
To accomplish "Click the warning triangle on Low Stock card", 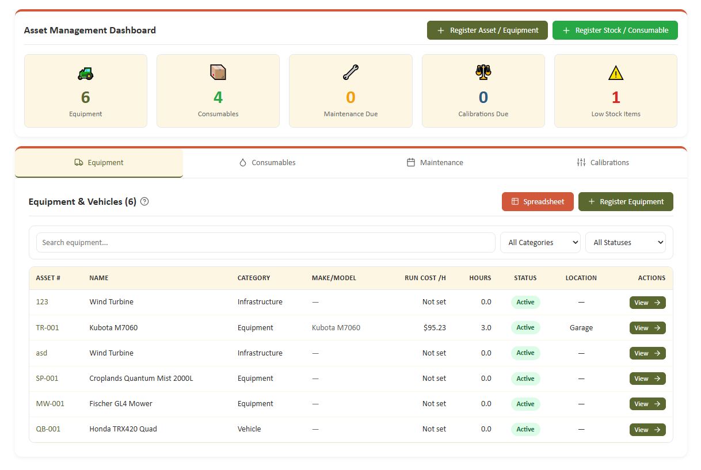I will (x=616, y=73).
